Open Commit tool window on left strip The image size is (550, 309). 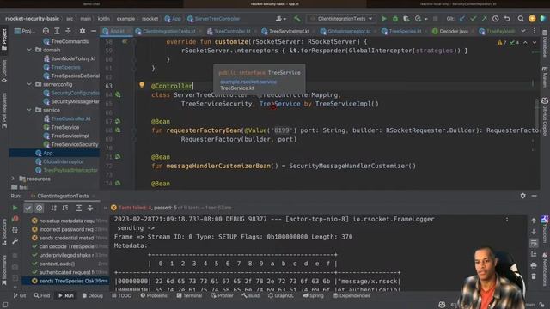4,71
